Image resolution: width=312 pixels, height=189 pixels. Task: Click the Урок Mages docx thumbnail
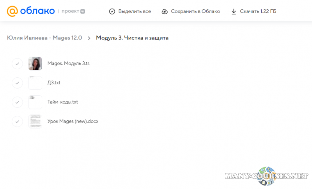[35, 121]
